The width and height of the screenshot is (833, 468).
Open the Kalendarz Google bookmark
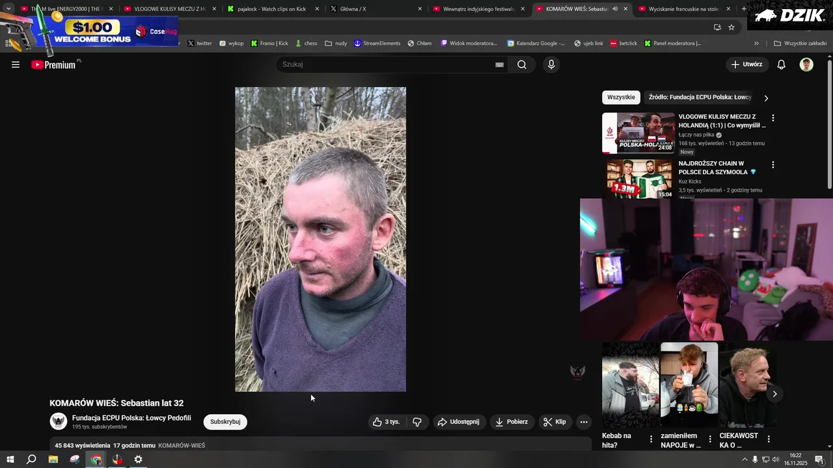point(536,44)
